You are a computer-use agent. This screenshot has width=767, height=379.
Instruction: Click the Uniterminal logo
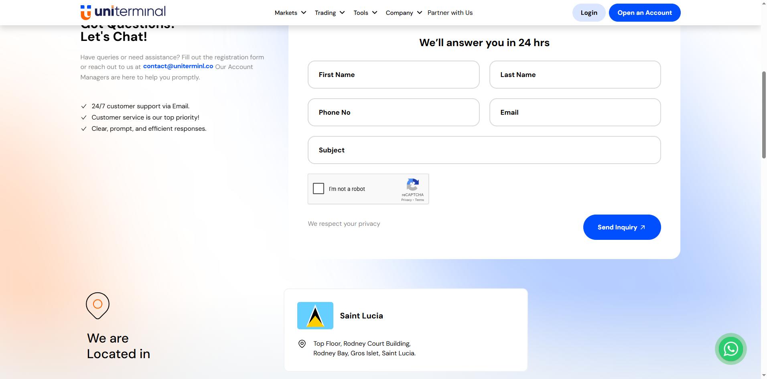(123, 12)
